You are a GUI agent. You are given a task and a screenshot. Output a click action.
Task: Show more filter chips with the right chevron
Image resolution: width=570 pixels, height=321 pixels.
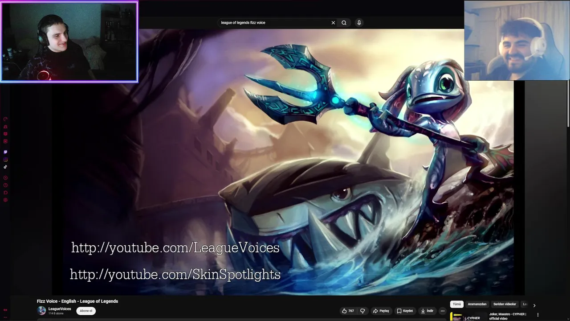coord(534,305)
